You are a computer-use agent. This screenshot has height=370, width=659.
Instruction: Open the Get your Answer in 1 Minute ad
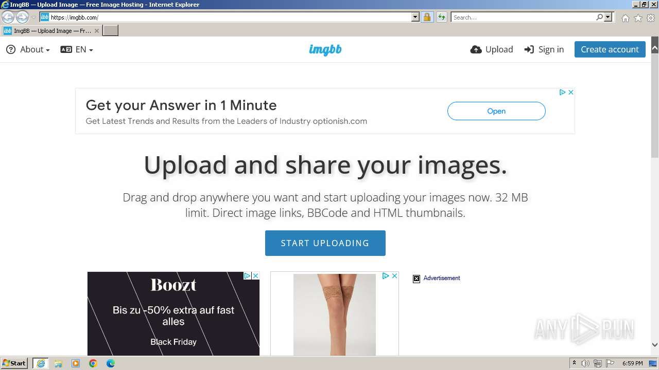coord(181,105)
